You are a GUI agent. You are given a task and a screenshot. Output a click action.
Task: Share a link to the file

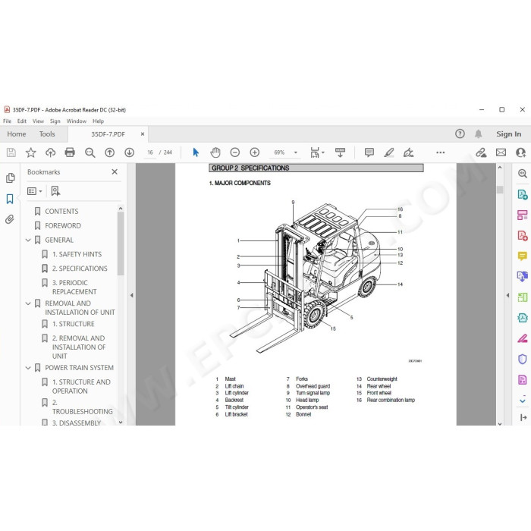tap(481, 152)
